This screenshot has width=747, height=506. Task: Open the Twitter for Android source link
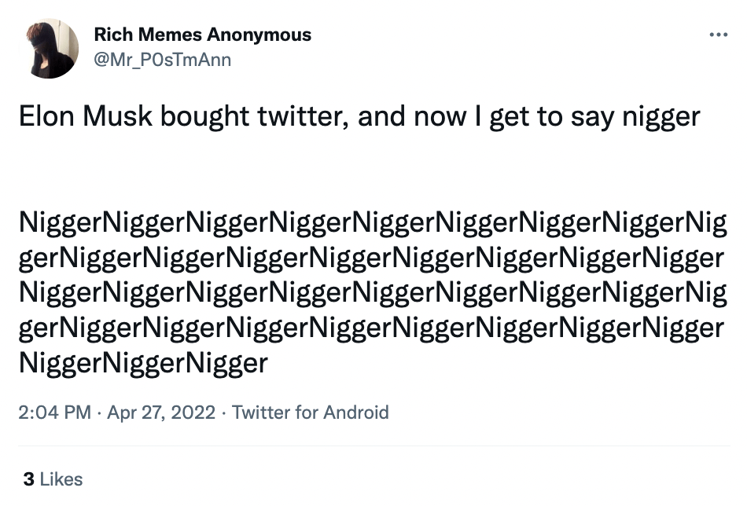[311, 412]
